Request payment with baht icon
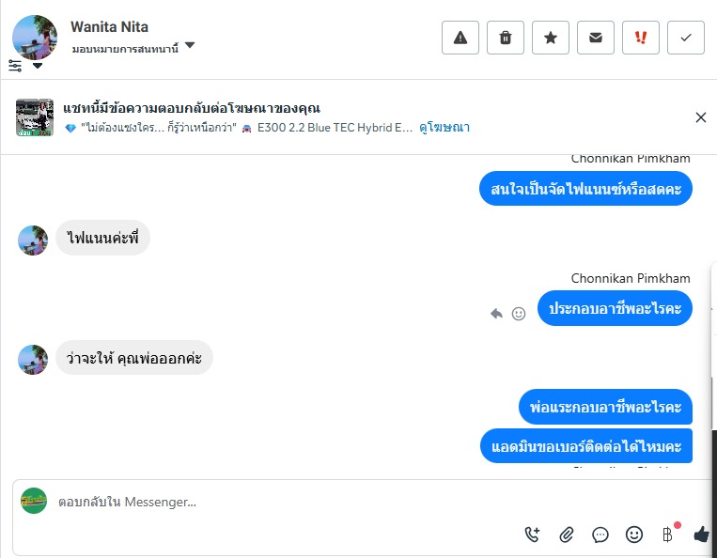Screen dimensions: 717x558 click(668, 535)
